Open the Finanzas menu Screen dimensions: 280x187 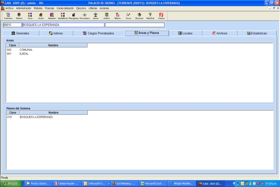[50, 8]
